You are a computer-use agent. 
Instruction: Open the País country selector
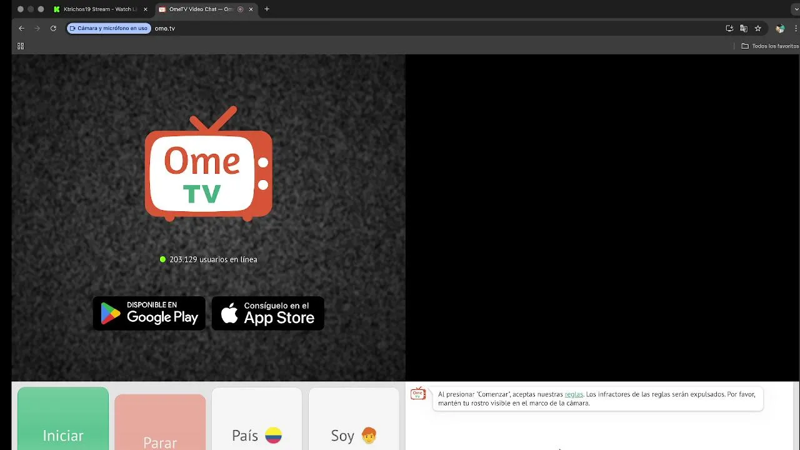coord(257,419)
